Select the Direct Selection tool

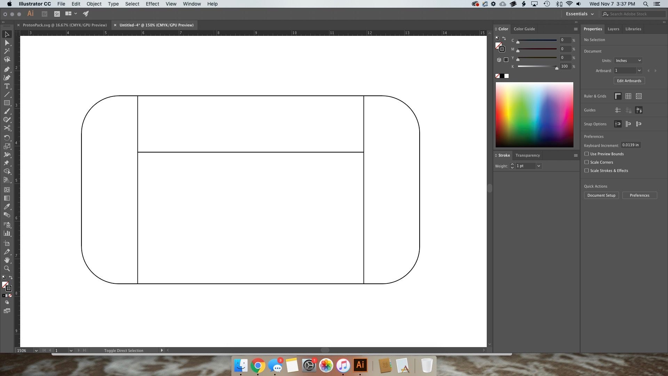tap(7, 42)
